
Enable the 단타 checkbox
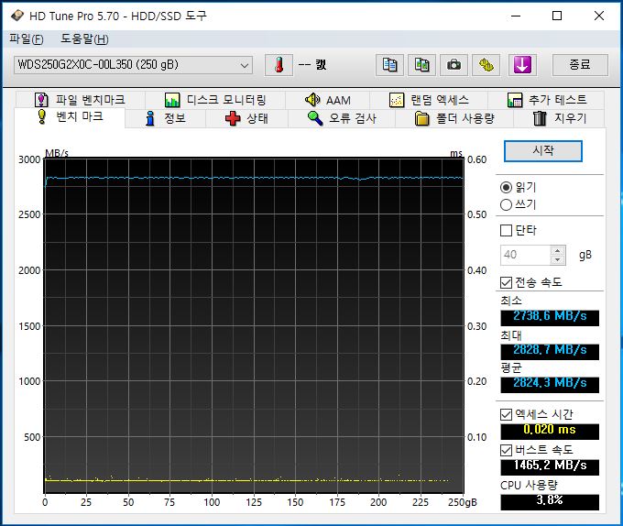(x=507, y=230)
